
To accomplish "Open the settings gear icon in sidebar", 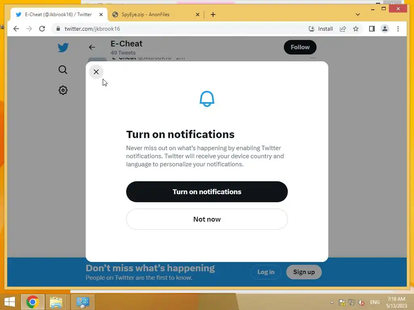I will pyautogui.click(x=63, y=90).
